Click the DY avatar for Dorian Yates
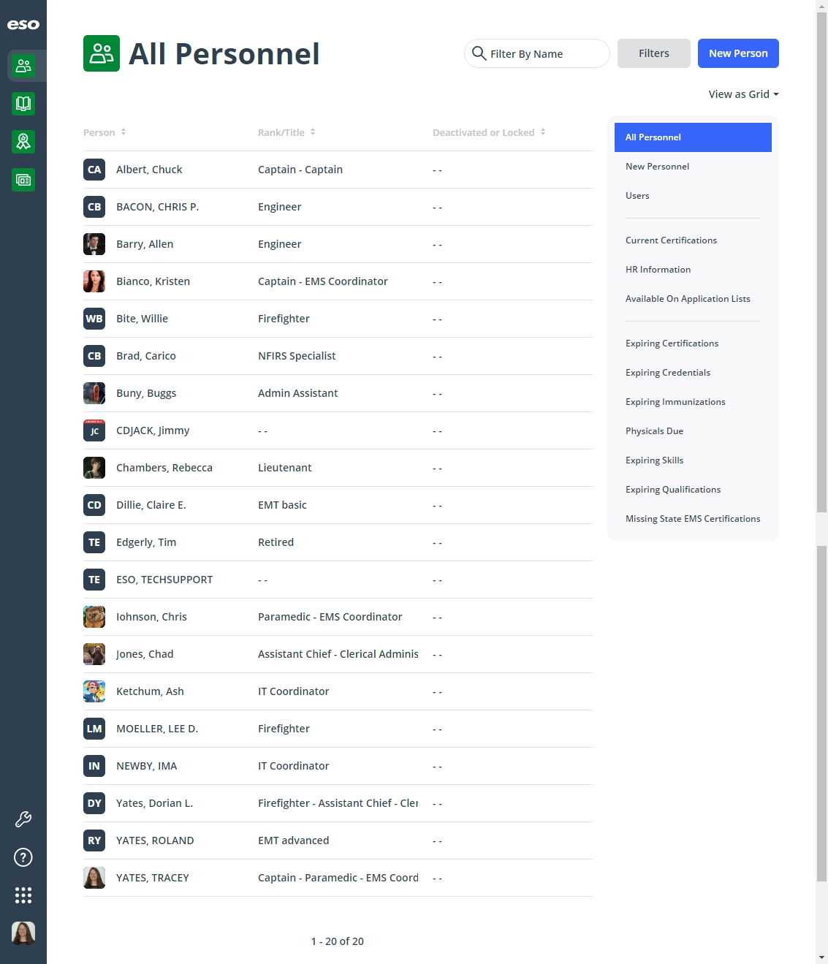The width and height of the screenshot is (828, 964). (x=94, y=803)
